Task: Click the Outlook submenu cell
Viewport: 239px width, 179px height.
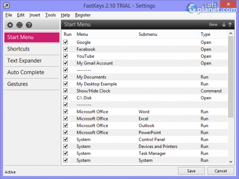Action: click(146, 126)
